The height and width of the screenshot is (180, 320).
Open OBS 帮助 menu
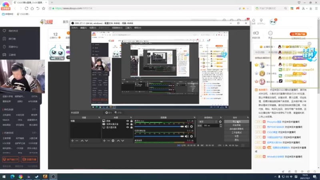pos(138,28)
